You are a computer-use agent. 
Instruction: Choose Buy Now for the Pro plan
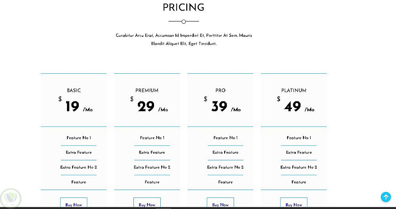coord(221,204)
